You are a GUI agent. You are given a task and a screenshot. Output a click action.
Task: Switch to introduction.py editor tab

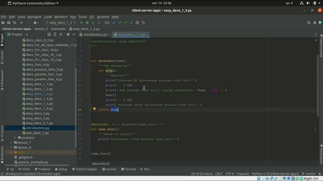coord(95,35)
